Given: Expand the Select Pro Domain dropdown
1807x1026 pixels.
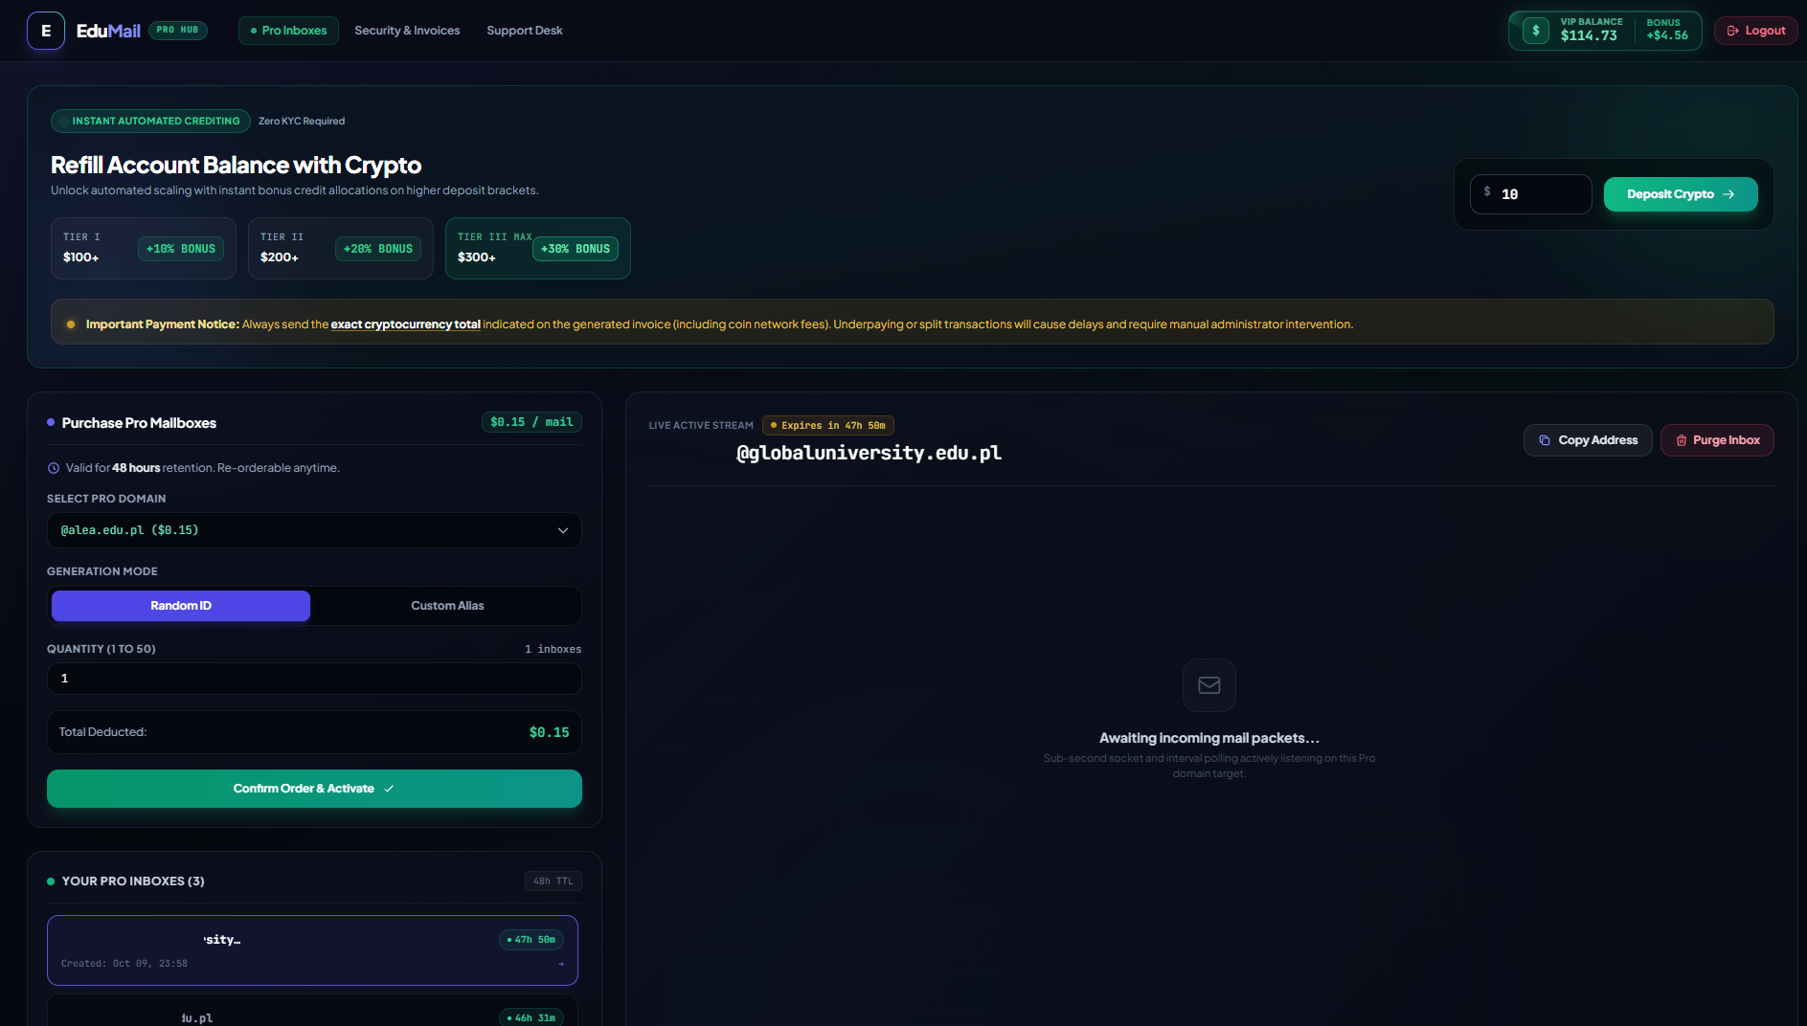Looking at the screenshot, I should (314, 530).
